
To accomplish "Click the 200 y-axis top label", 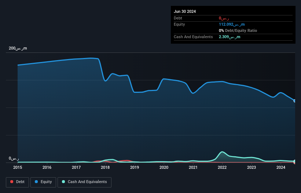I will click(x=18, y=48).
